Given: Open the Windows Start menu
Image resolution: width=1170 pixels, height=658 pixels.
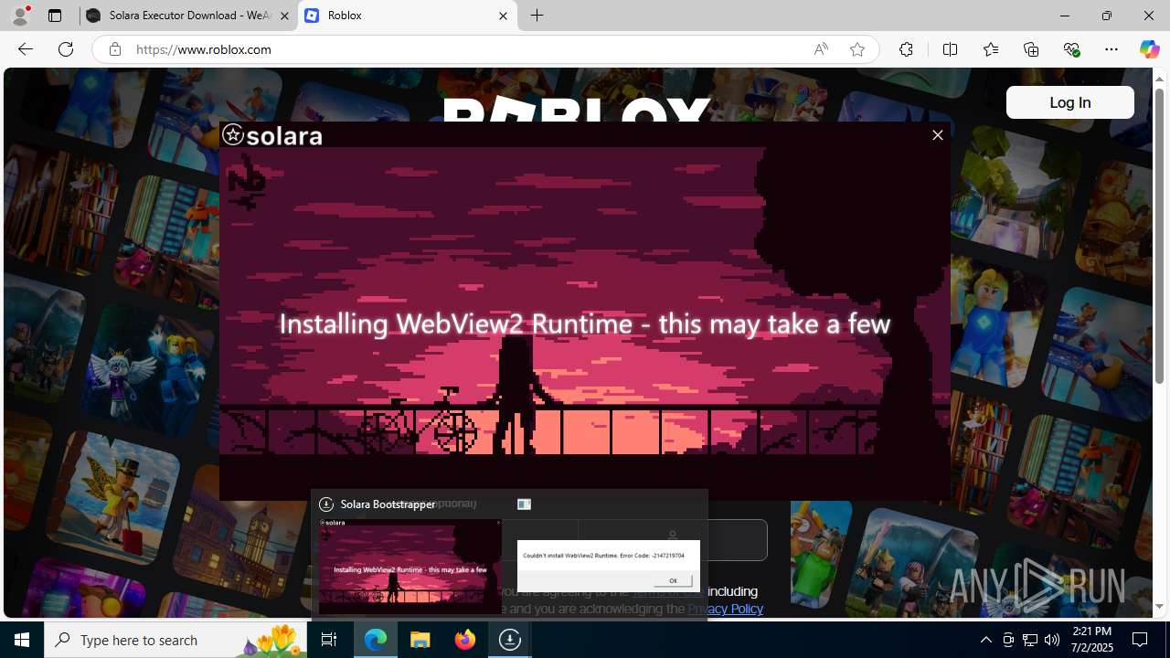Looking at the screenshot, I should 22,640.
